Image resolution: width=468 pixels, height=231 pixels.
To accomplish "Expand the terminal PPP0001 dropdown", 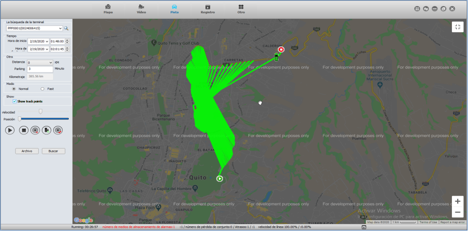I will tap(61, 28).
